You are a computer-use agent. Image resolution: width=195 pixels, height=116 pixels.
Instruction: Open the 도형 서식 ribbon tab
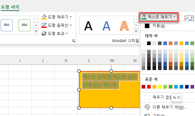10,7
